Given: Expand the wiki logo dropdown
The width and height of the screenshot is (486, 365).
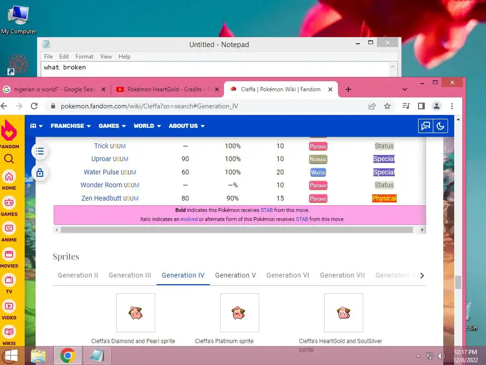Looking at the screenshot, I should click(36, 126).
